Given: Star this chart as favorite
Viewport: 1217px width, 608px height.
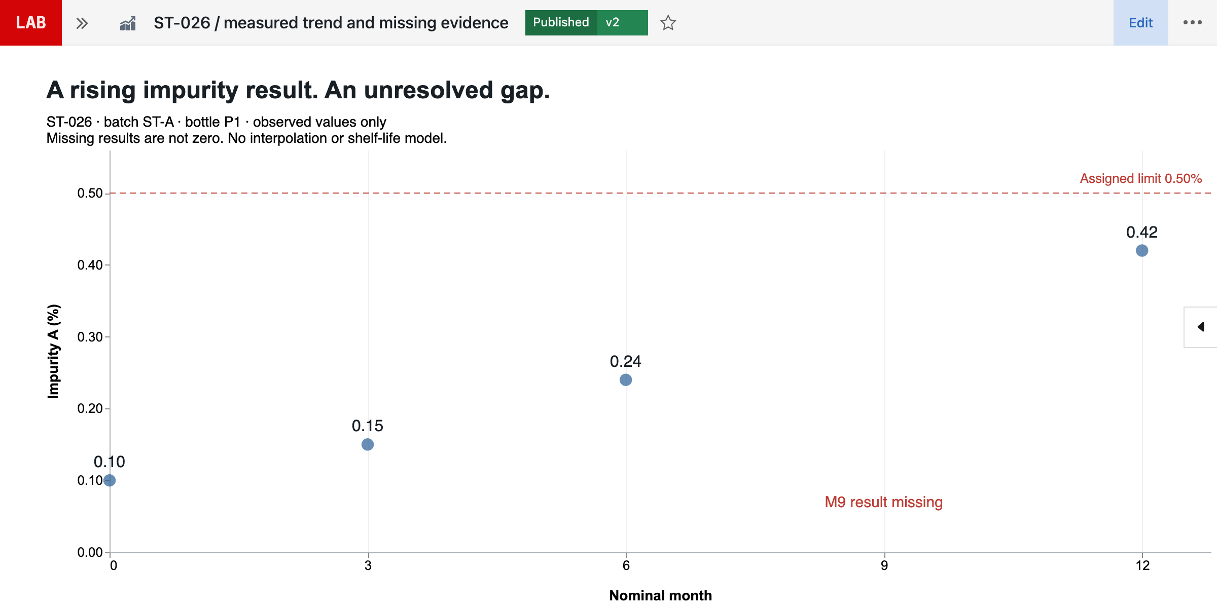Looking at the screenshot, I should (x=668, y=23).
